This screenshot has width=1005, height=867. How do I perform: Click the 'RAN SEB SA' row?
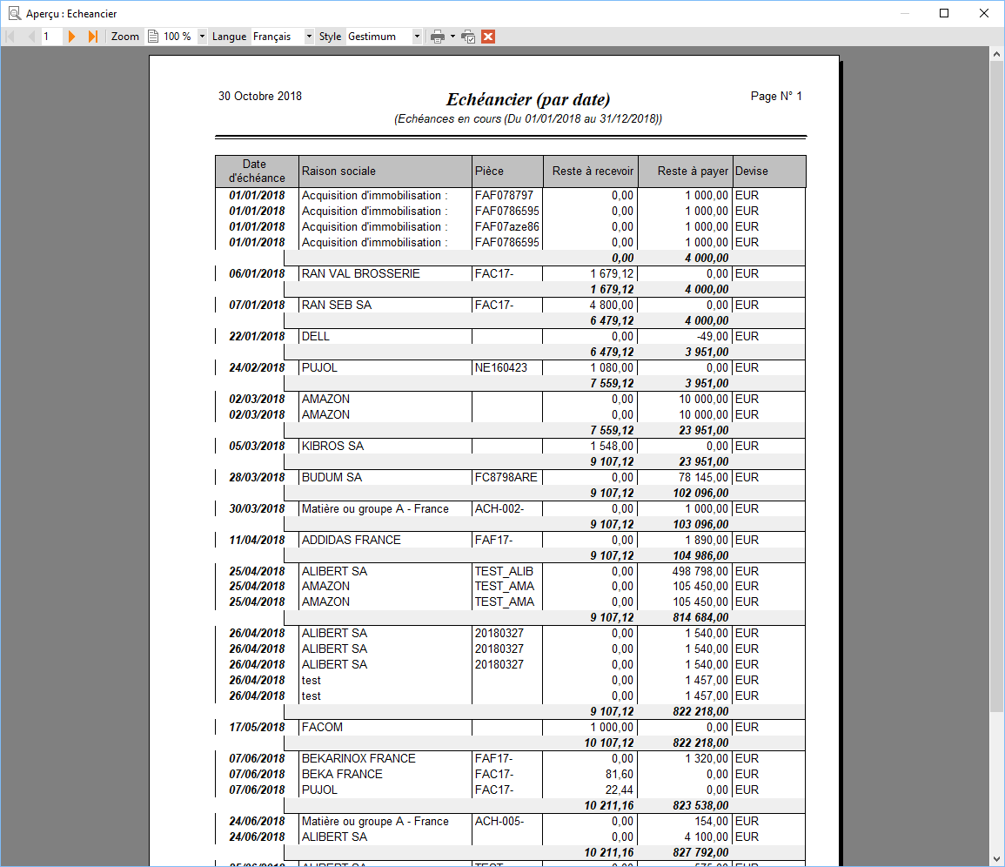pos(510,306)
